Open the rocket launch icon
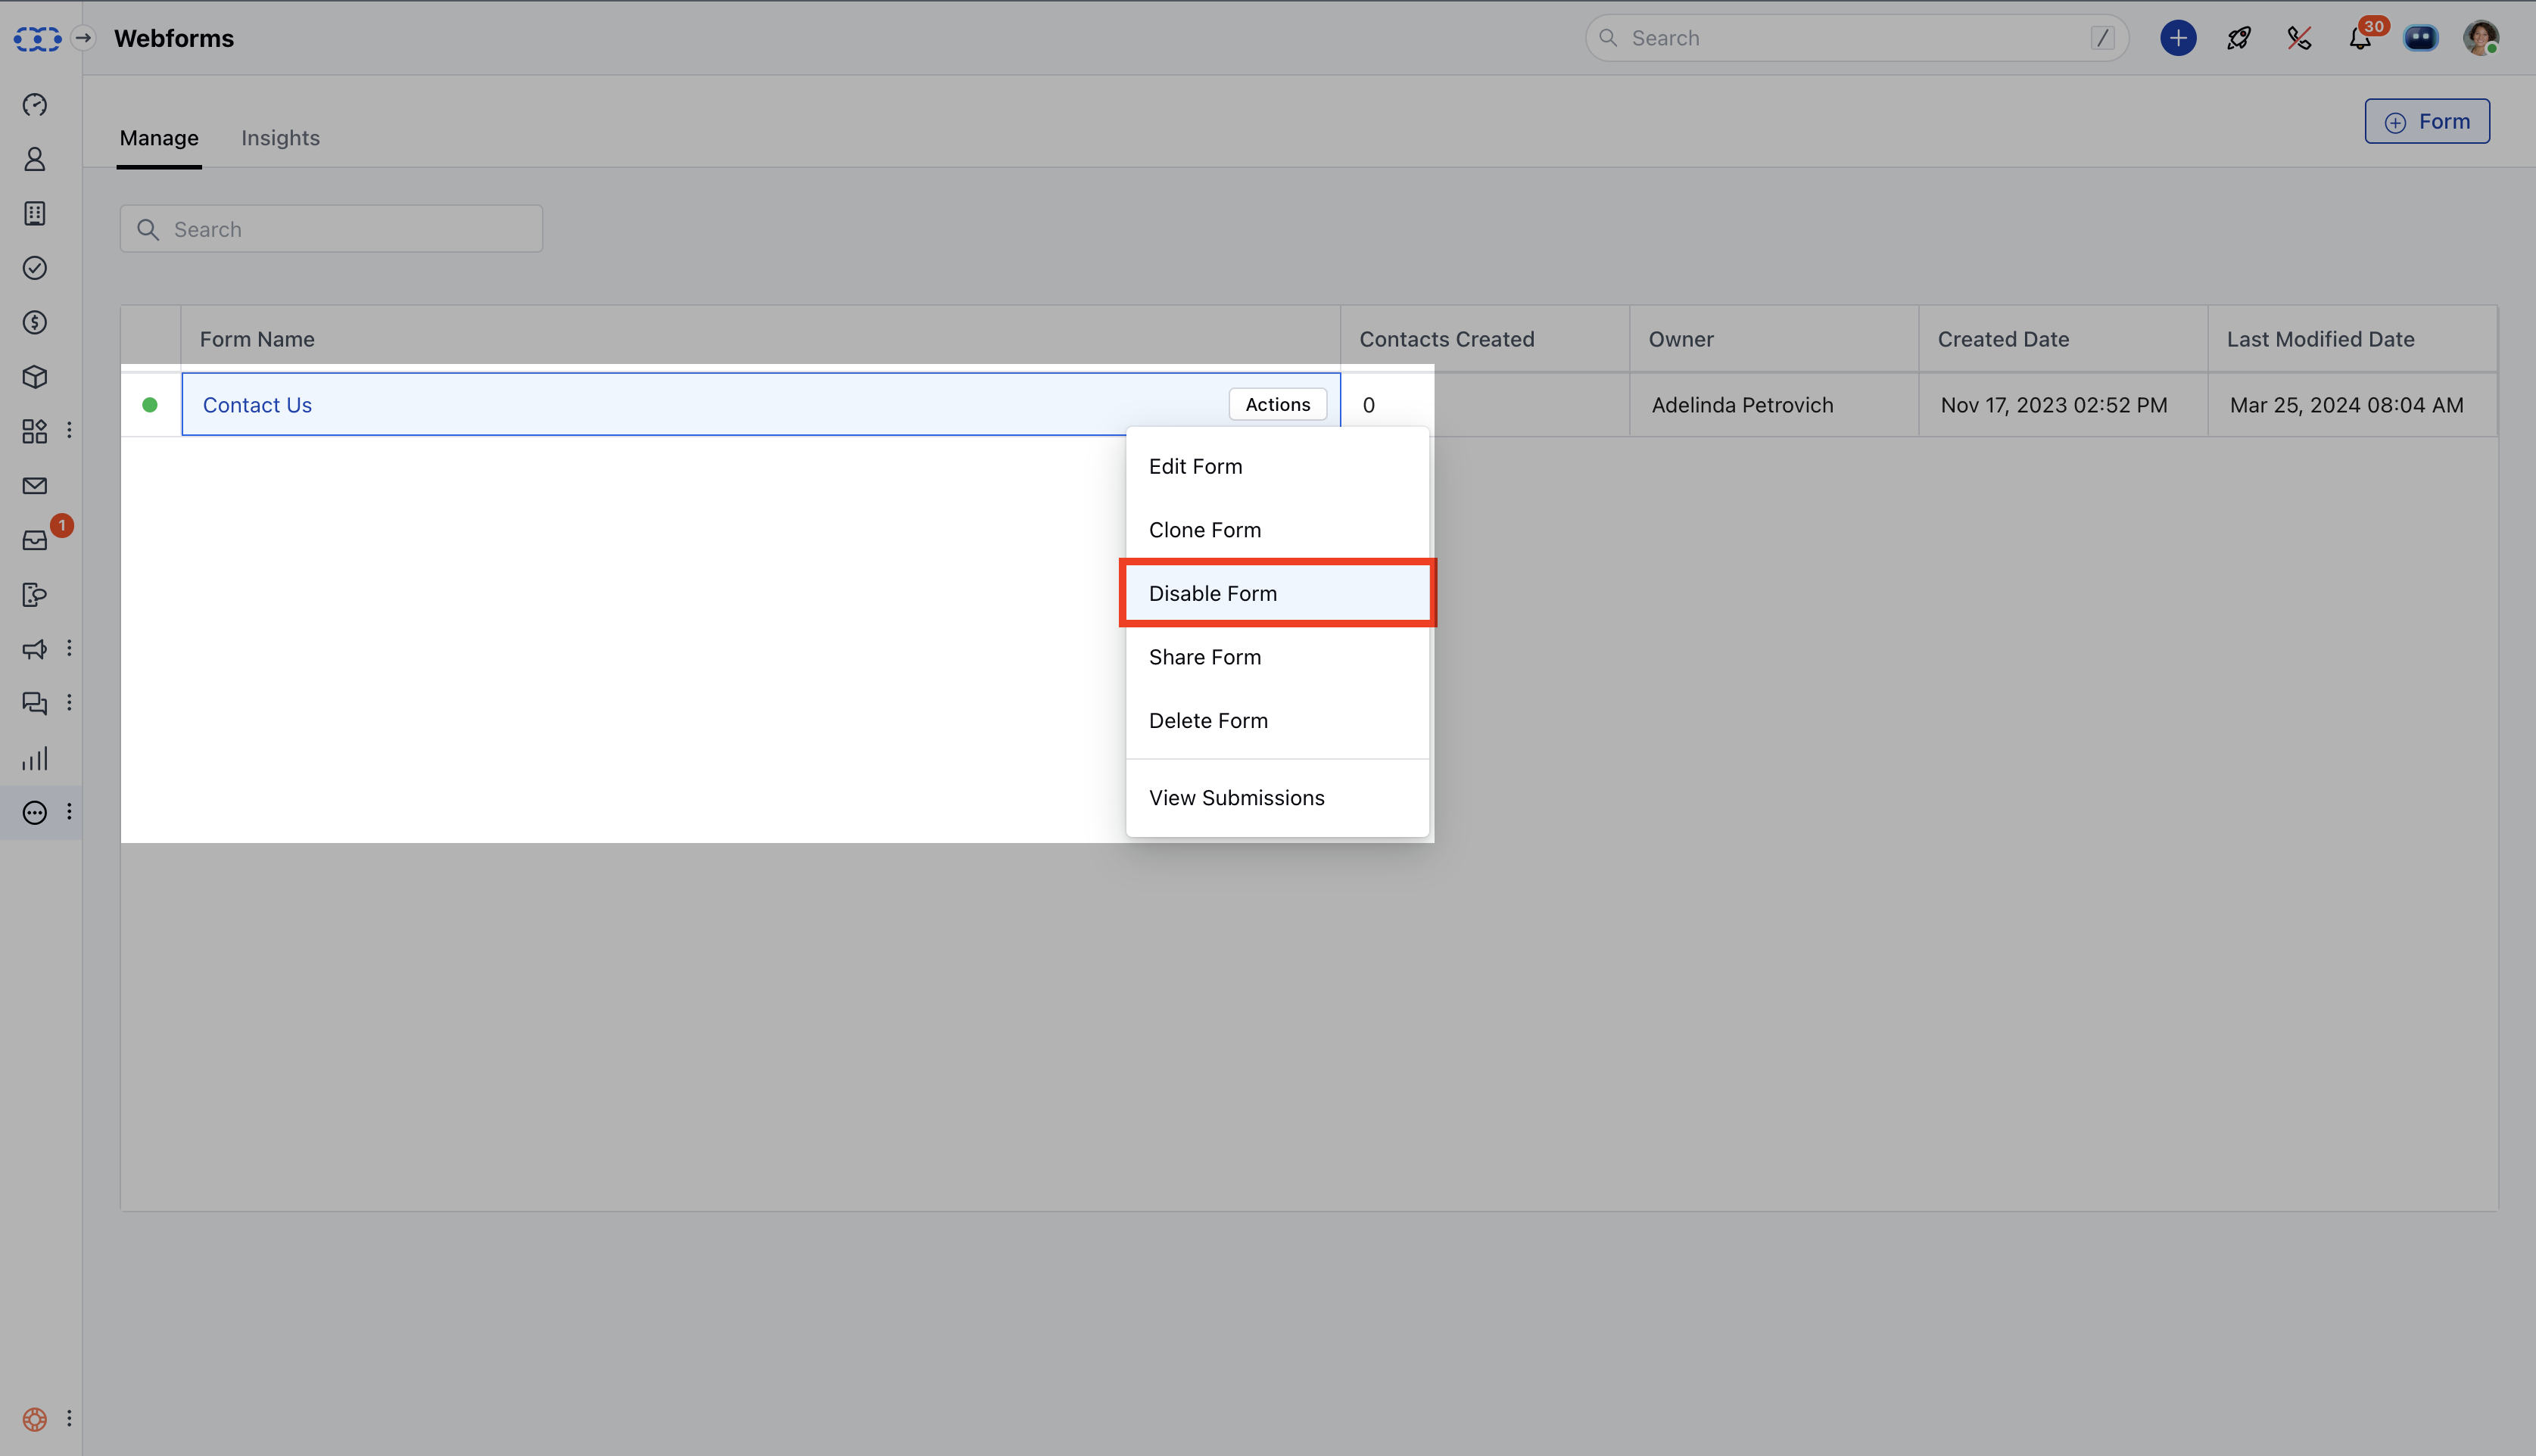 tap(2239, 38)
